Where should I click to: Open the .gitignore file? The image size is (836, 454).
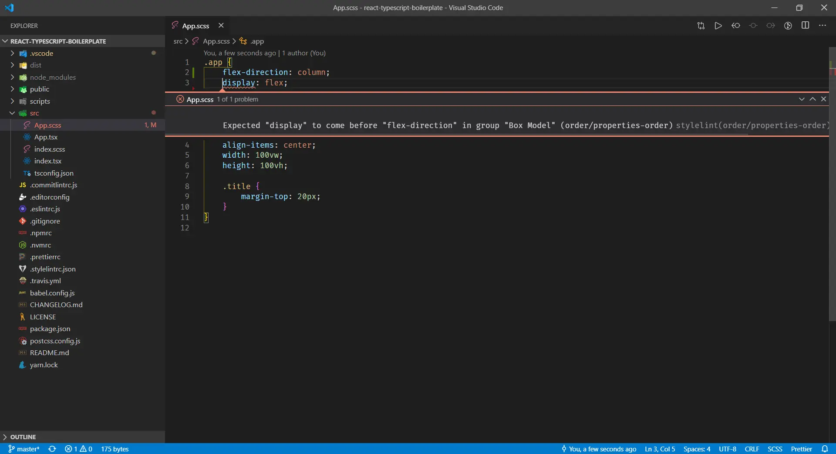[82, 221]
